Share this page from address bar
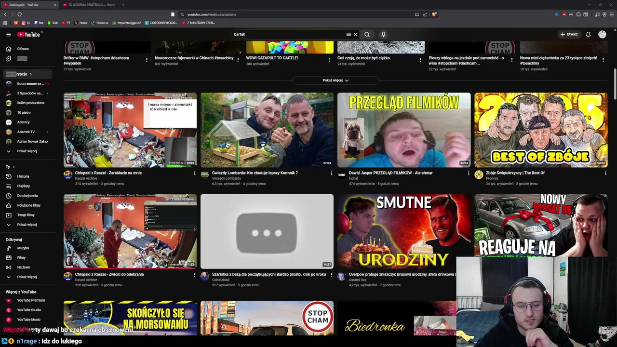The image size is (617, 347). [425, 14]
